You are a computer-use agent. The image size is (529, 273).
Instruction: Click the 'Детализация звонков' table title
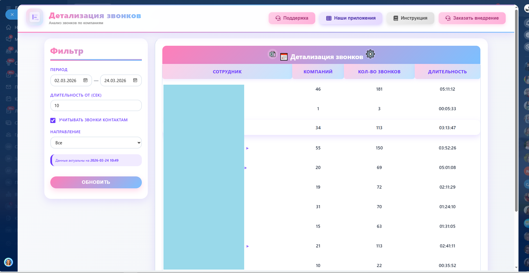click(327, 57)
